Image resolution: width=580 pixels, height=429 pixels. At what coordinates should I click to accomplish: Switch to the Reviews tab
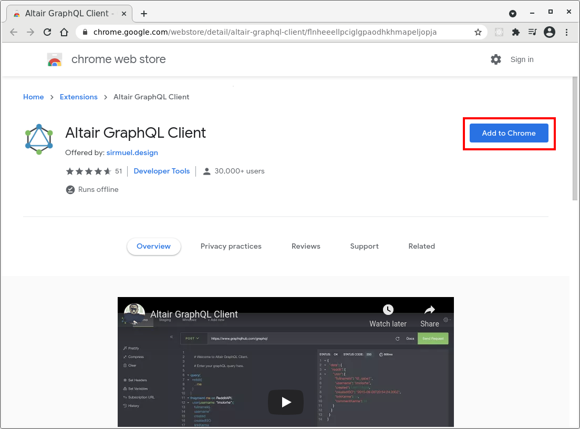[306, 246]
